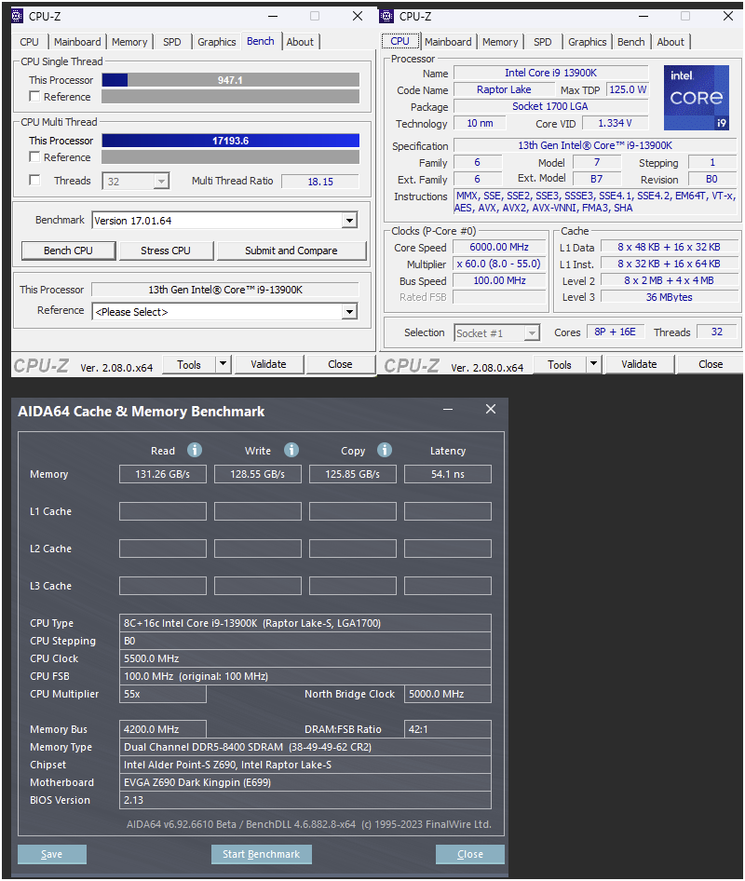
Task: Click the single thread Reference bar
Action: click(230, 97)
